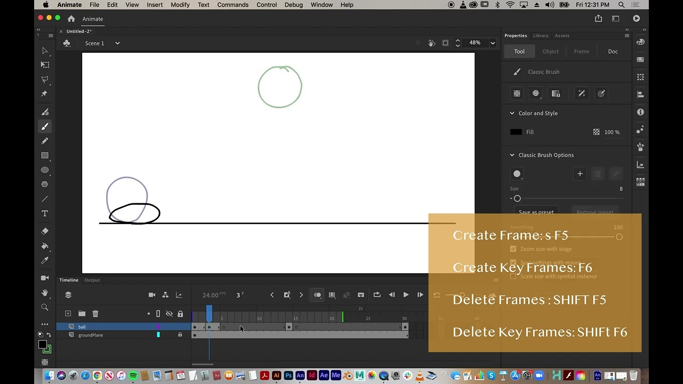Click the brush Size slider handle
This screenshot has height=384, width=683.
(517, 198)
